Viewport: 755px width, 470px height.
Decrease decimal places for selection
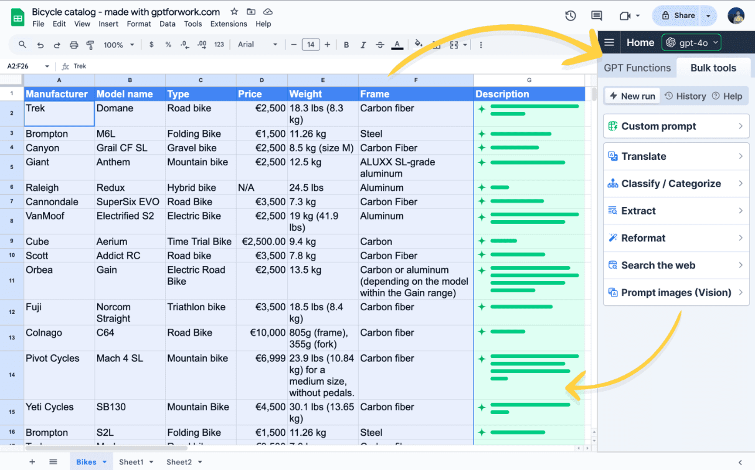coord(184,44)
